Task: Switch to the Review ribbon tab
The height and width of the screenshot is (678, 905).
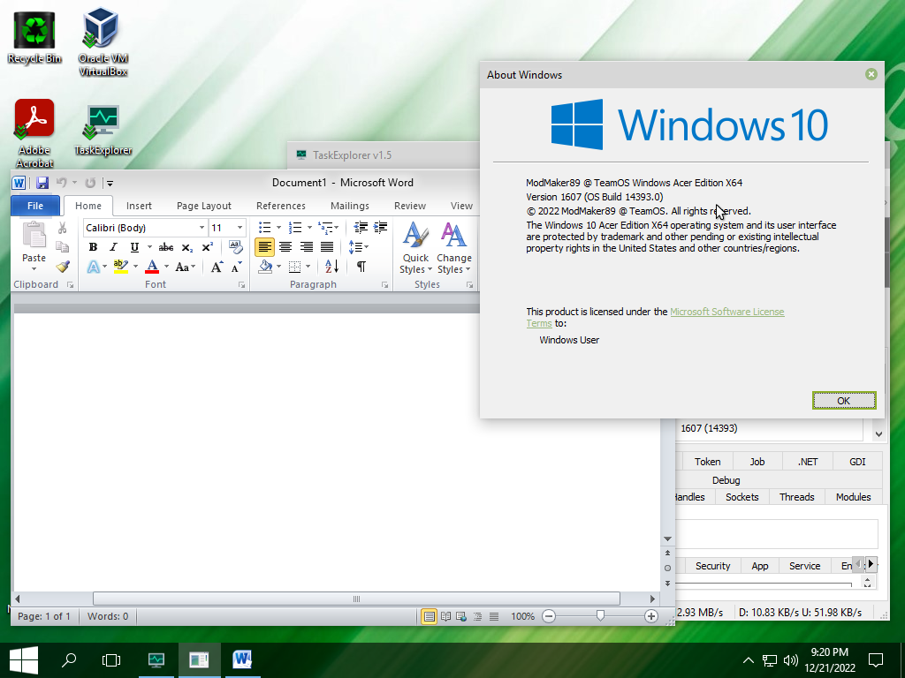Action: (x=410, y=206)
